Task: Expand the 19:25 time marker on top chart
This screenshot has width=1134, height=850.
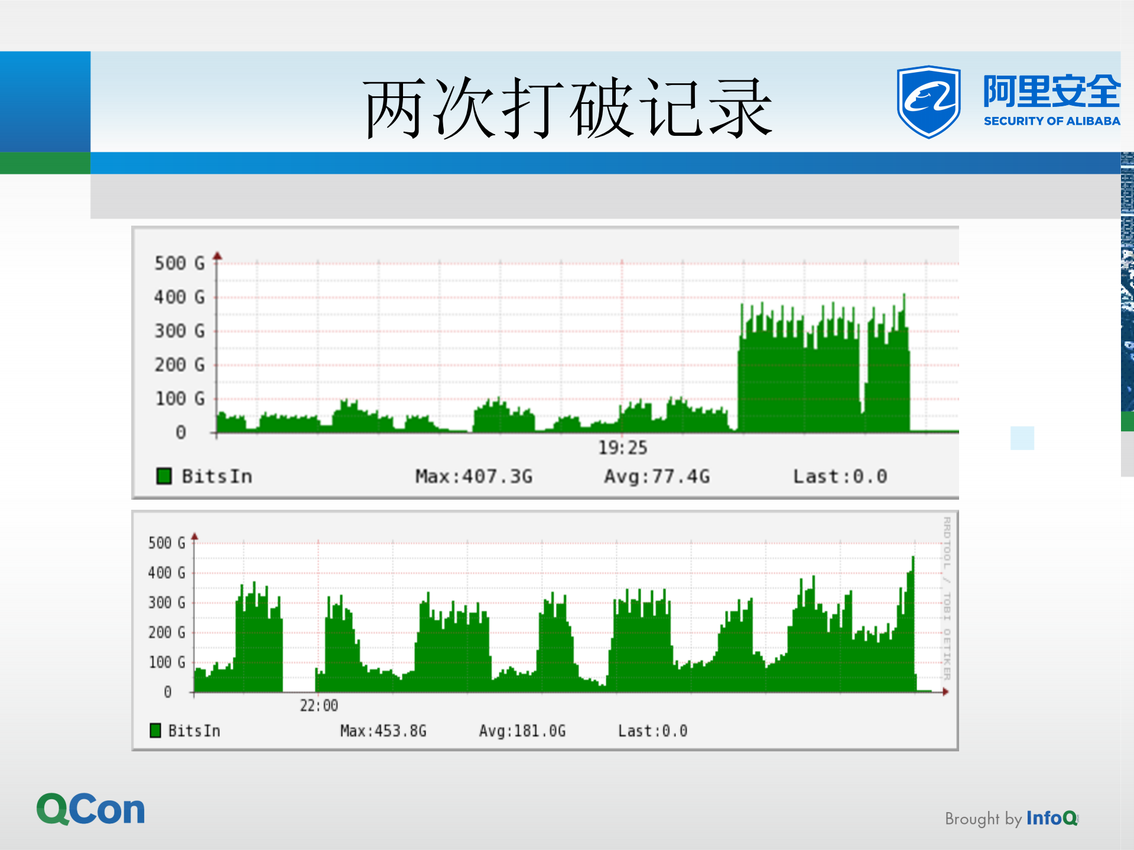Action: (622, 448)
